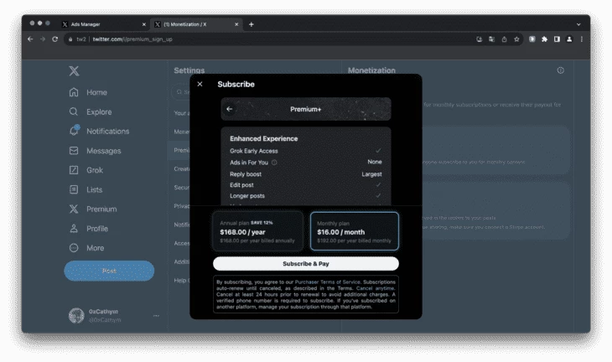This screenshot has width=612, height=362.
Task: Open Lists from sidebar
Action: 86,189
